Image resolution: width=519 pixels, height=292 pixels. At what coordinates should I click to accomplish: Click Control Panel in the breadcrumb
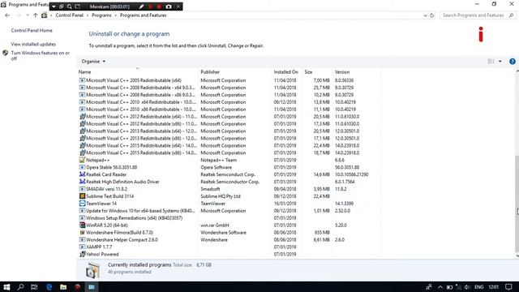pos(70,15)
